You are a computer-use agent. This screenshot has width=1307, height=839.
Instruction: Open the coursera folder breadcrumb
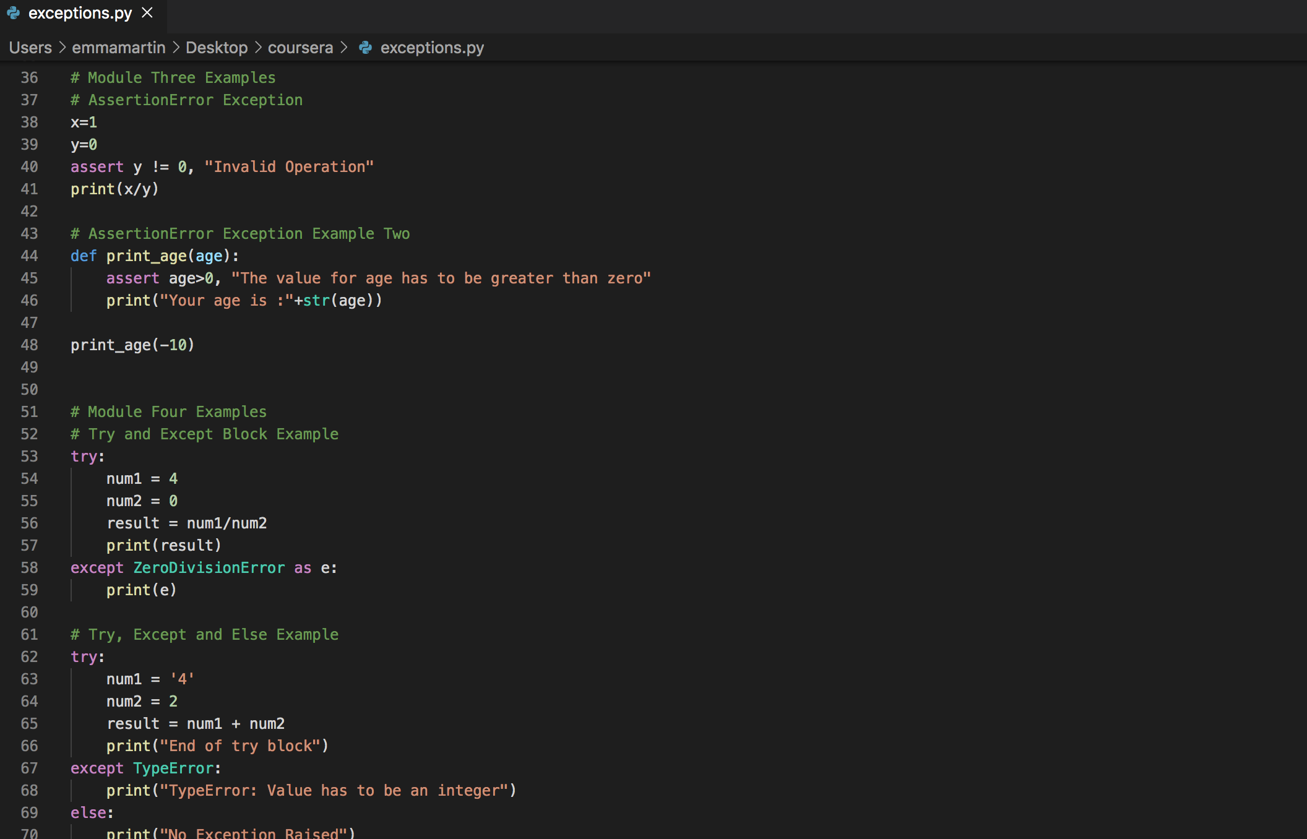tap(300, 48)
